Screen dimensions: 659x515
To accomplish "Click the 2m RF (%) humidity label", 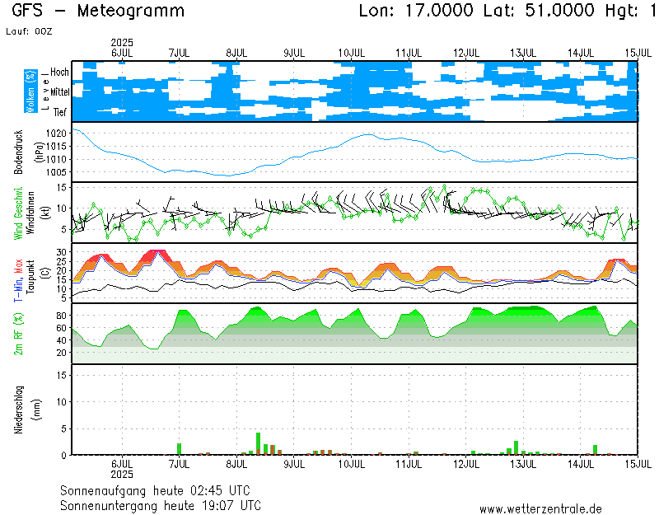I will pyautogui.click(x=18, y=335).
